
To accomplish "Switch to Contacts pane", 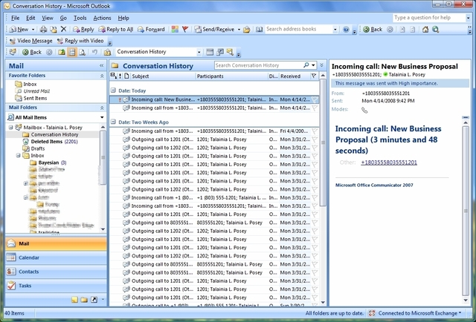I will point(57,272).
